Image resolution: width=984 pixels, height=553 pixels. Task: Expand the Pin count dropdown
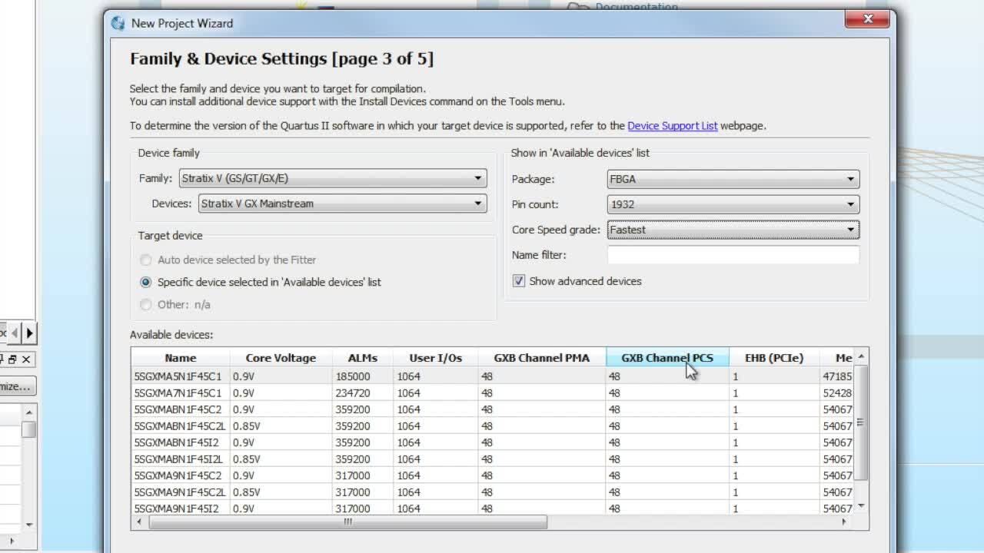click(733, 204)
